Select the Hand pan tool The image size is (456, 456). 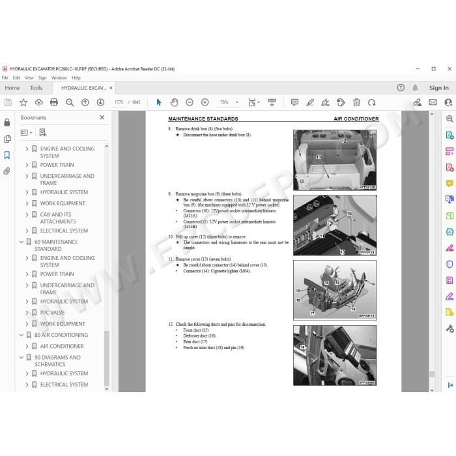(x=174, y=102)
